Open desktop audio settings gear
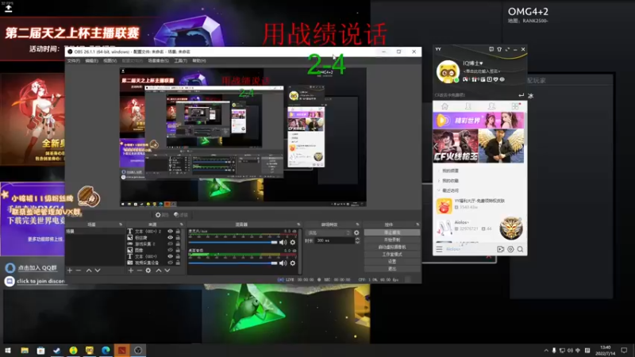Screen dimensions: 635x357 tap(293, 263)
